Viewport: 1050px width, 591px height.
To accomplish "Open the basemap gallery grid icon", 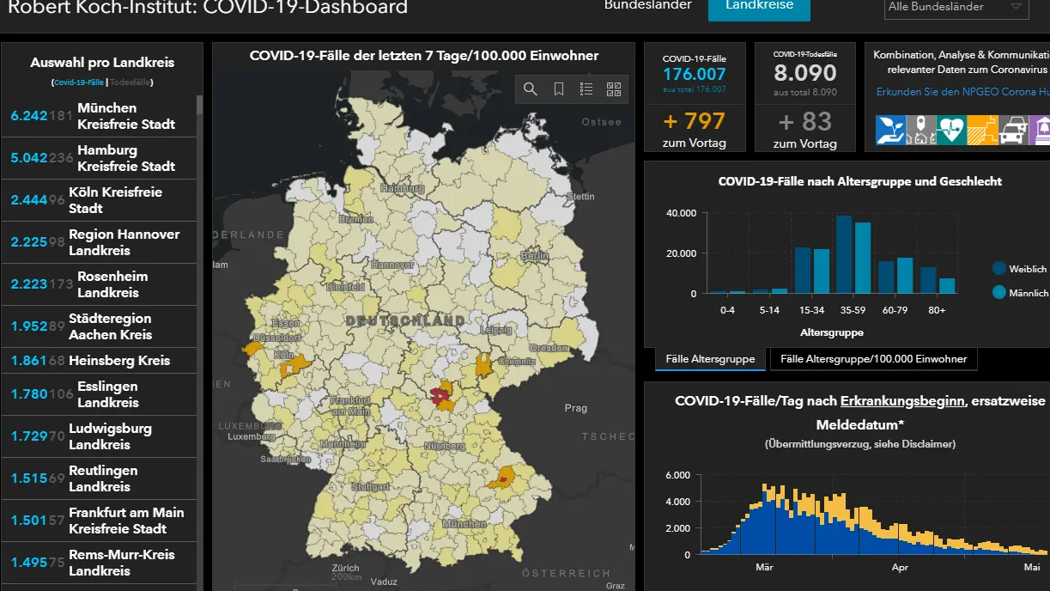I will [614, 89].
